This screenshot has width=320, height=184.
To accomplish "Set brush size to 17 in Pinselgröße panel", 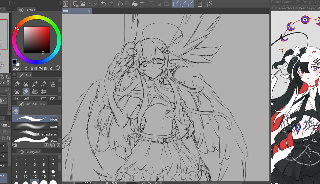I will click(53, 174).
